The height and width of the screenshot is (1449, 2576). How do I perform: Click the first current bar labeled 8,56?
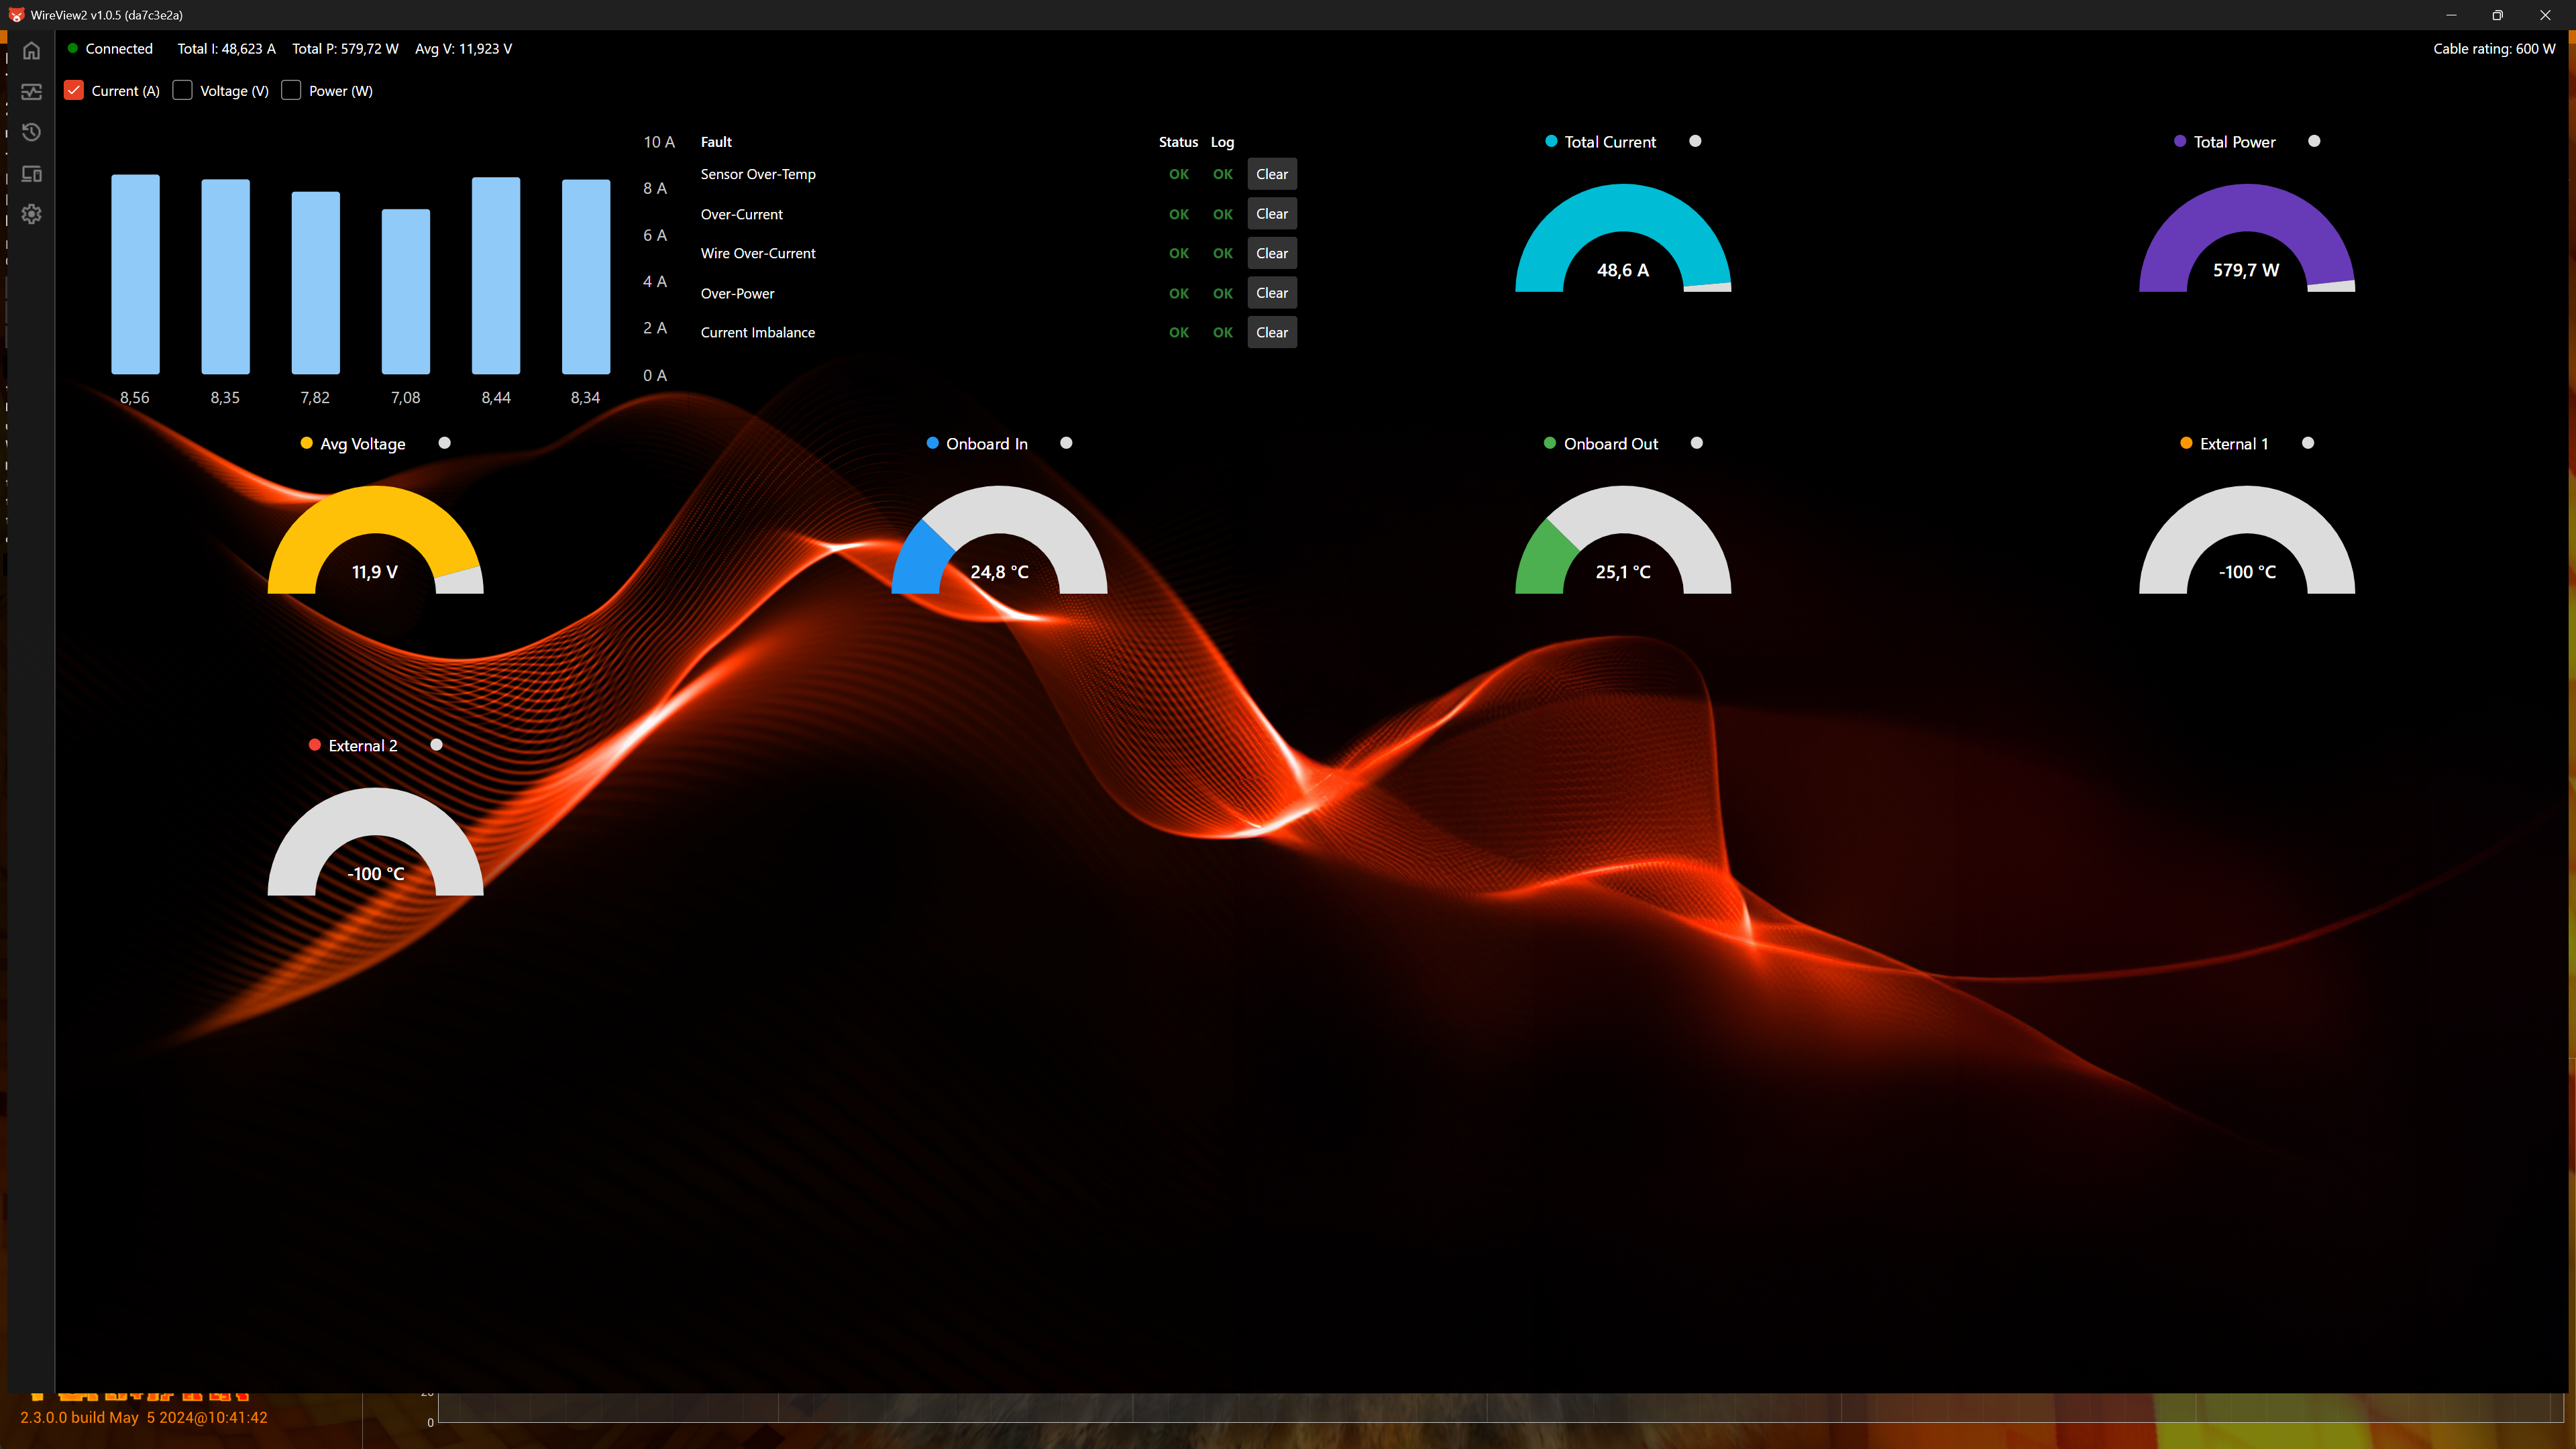[135, 274]
